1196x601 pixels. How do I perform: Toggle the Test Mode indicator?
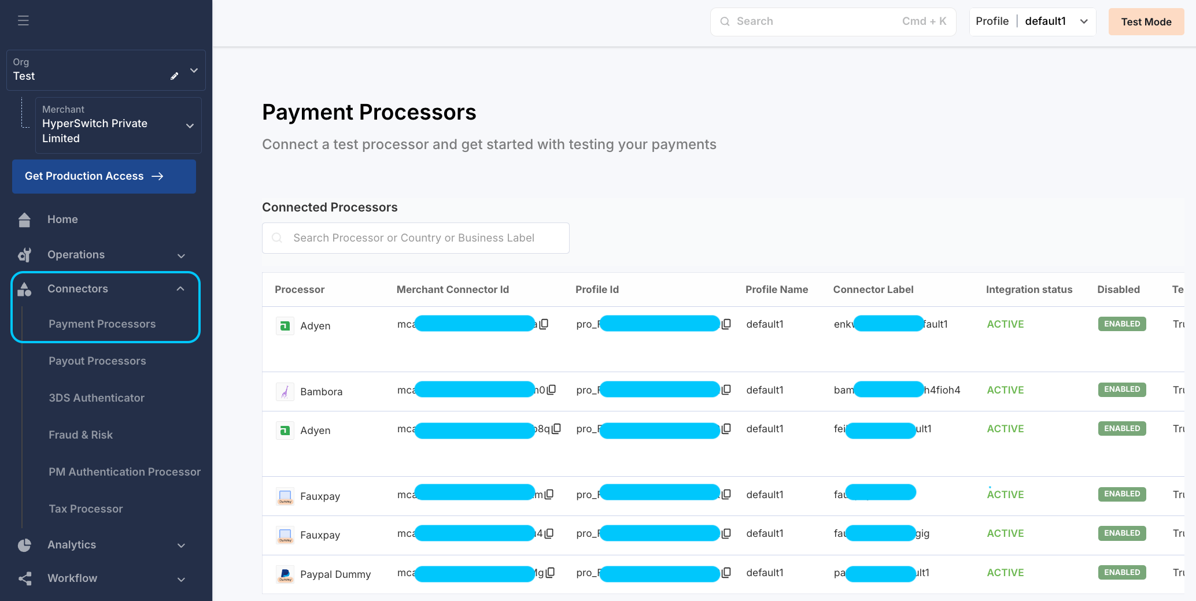[1146, 22]
